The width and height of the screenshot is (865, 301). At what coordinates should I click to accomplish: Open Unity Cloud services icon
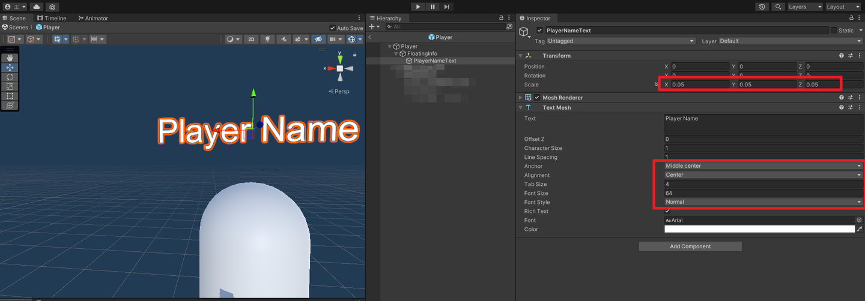pos(37,7)
